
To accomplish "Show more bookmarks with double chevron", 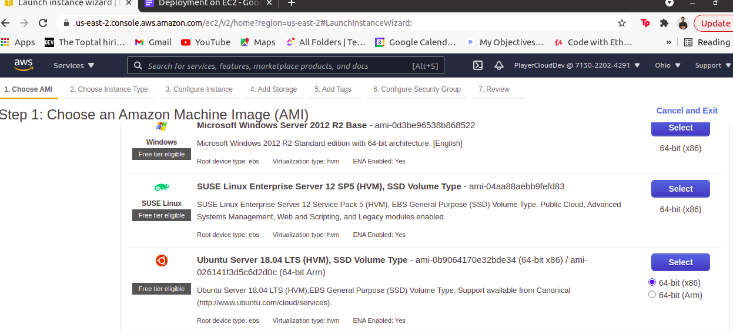I will click(668, 42).
